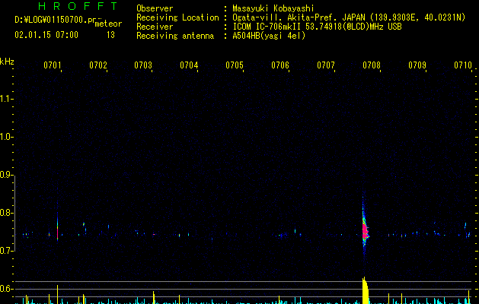The width and height of the screenshot is (479, 304).
Task: Select the ICOM IC-706mkII receiver details
Action: click(317, 27)
